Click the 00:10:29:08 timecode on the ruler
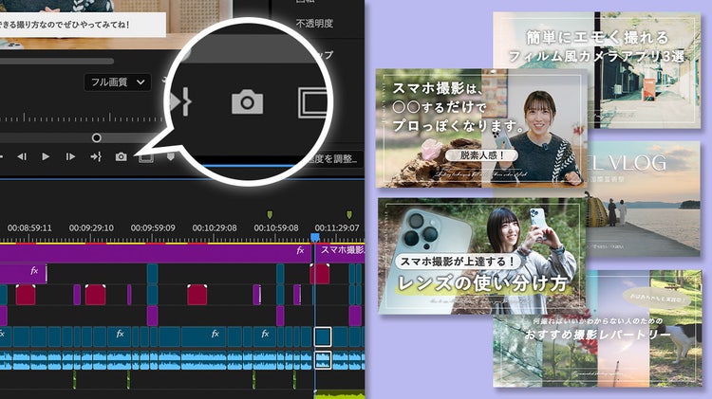712x399 pixels. point(215,227)
